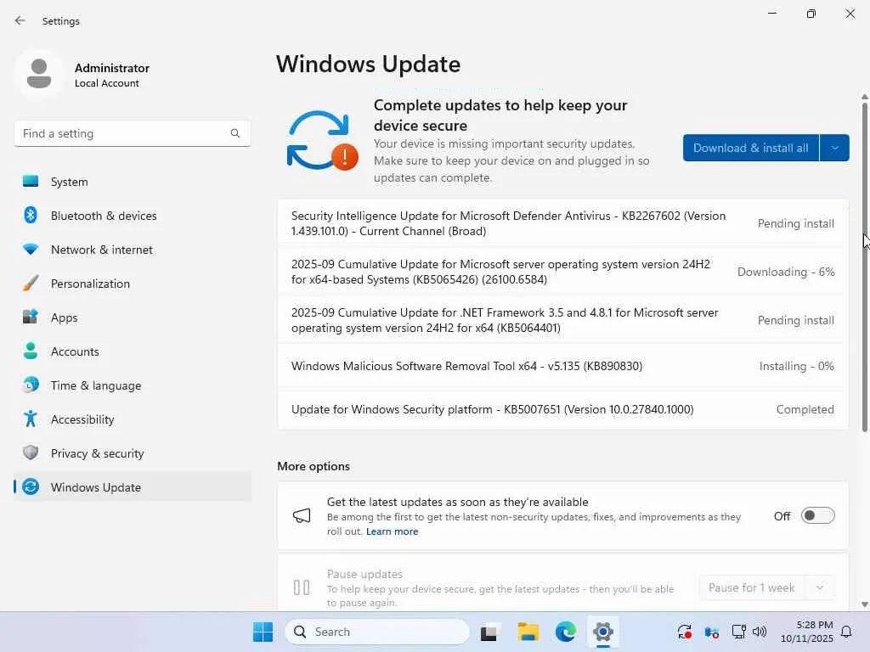Click the scrollbar up arrow
Viewport: 870px width, 652px height.
coord(864,97)
